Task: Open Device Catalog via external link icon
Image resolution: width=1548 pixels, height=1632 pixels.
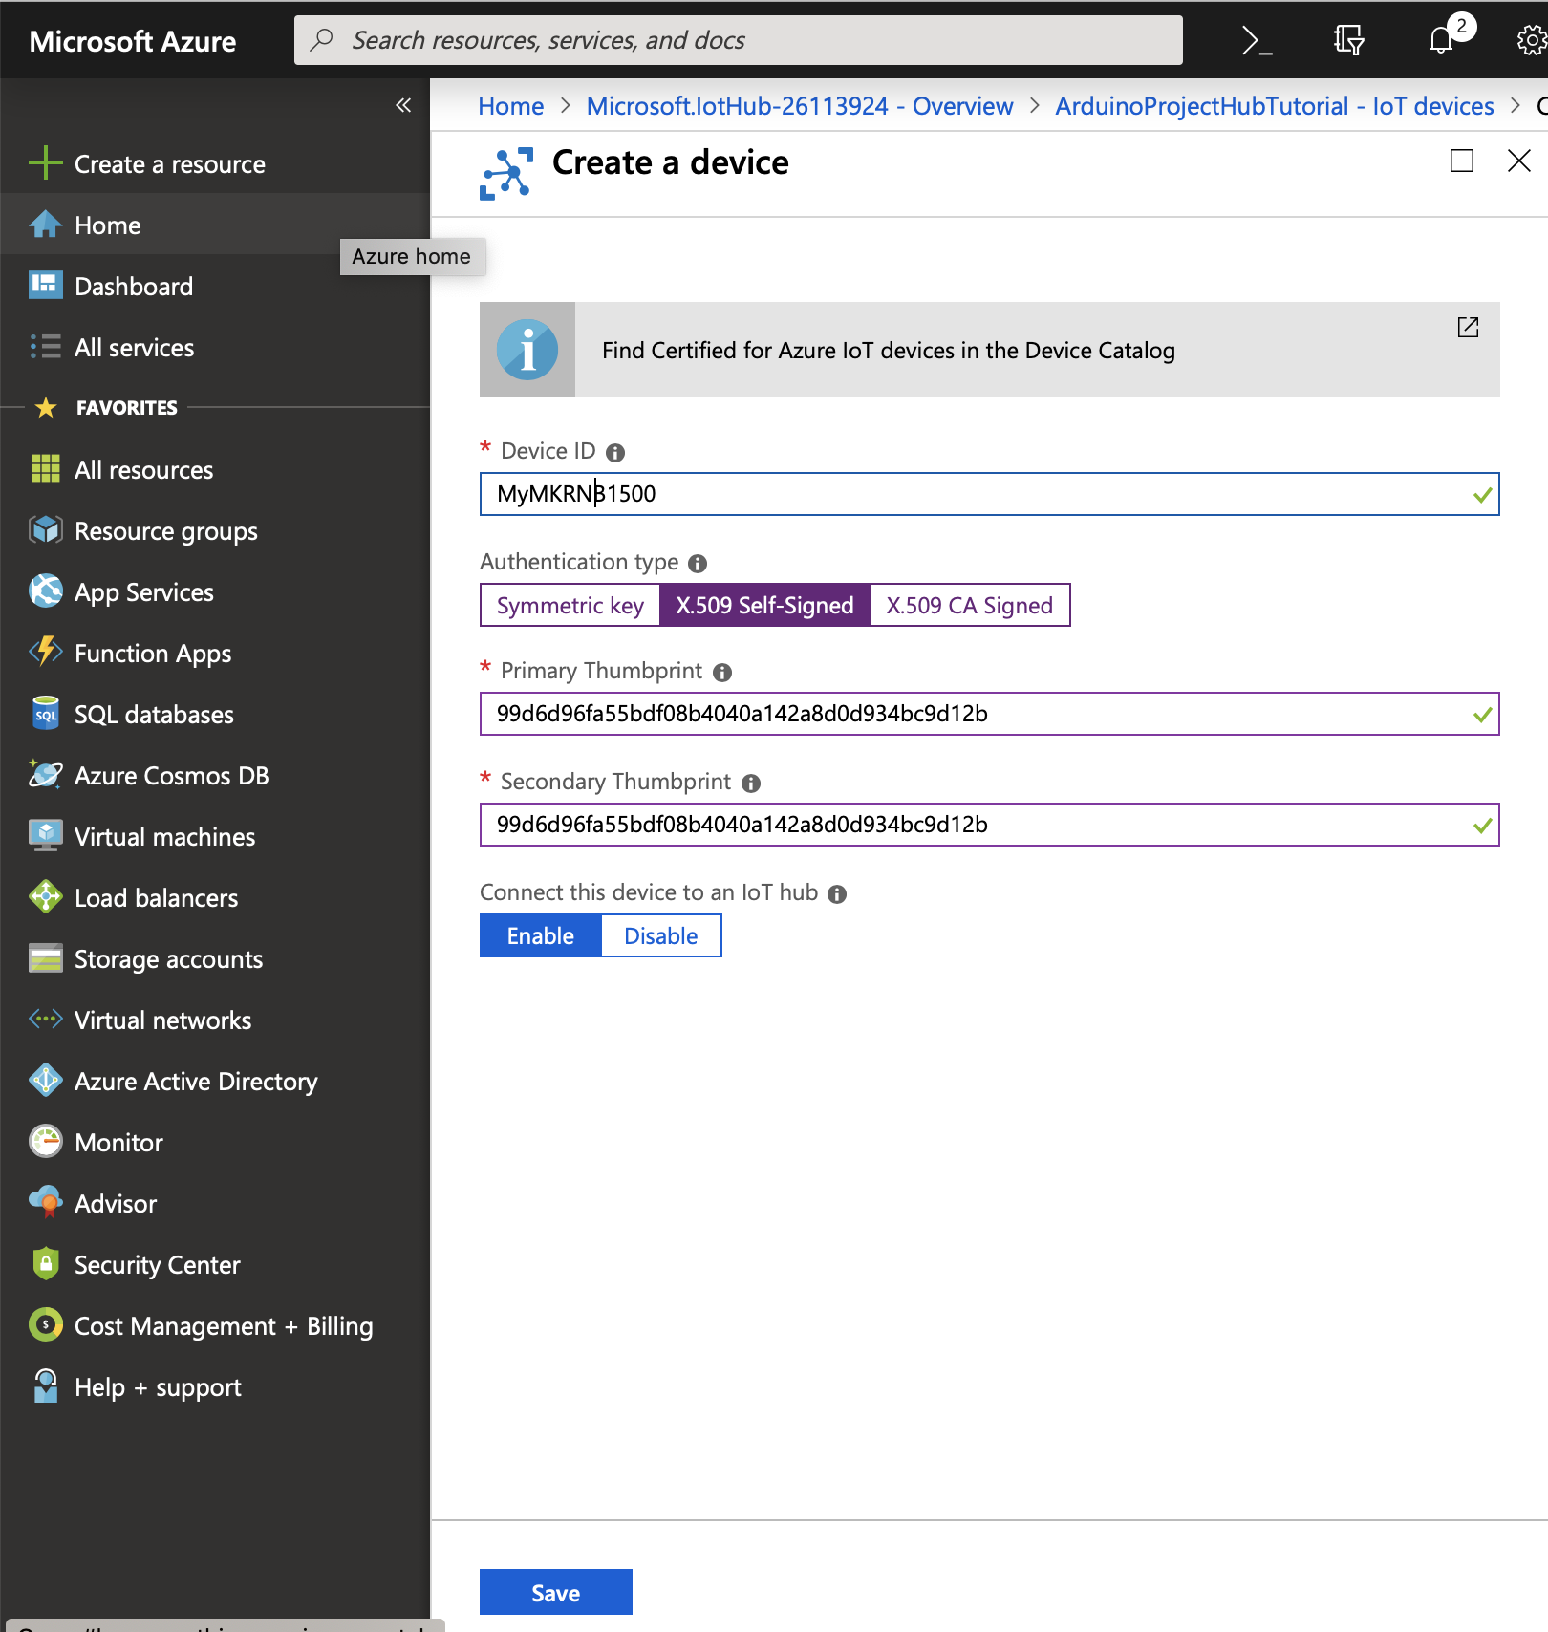Action: pos(1469,328)
